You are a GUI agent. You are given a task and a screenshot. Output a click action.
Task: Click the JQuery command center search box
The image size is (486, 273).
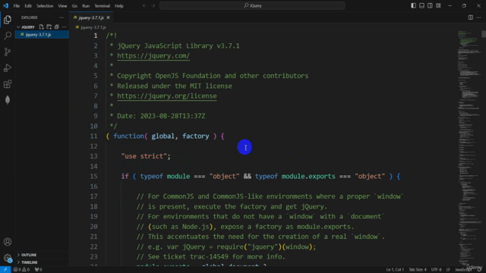pyautogui.click(x=252, y=5)
